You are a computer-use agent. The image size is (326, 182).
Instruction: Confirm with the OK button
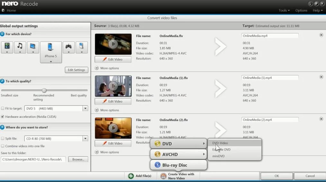(277, 176)
